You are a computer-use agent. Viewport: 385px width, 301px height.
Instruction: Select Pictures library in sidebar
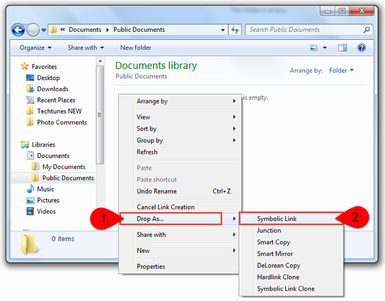(48, 200)
